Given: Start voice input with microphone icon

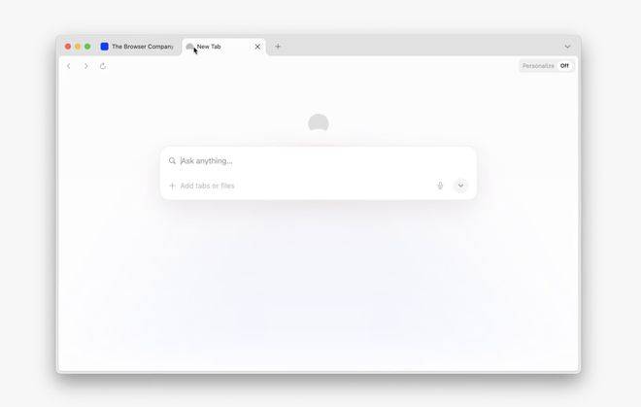Looking at the screenshot, I should click(x=440, y=186).
